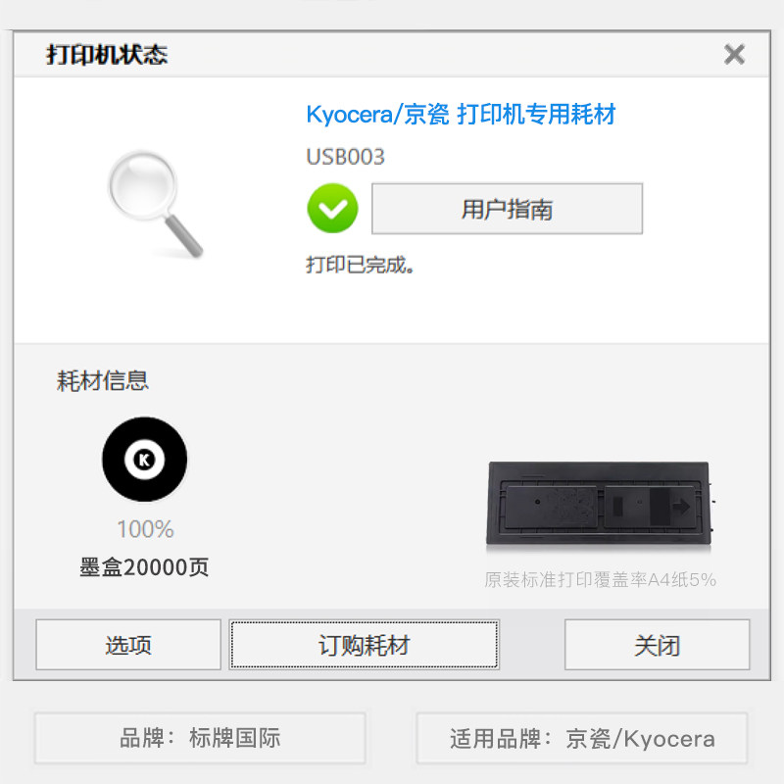Open the 用户指南 user guide button
The image size is (784, 784).
[507, 209]
